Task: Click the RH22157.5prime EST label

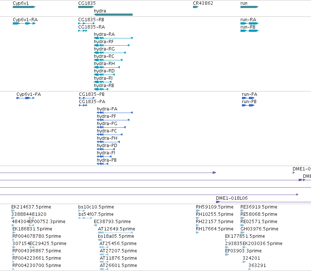Action: (215, 222)
